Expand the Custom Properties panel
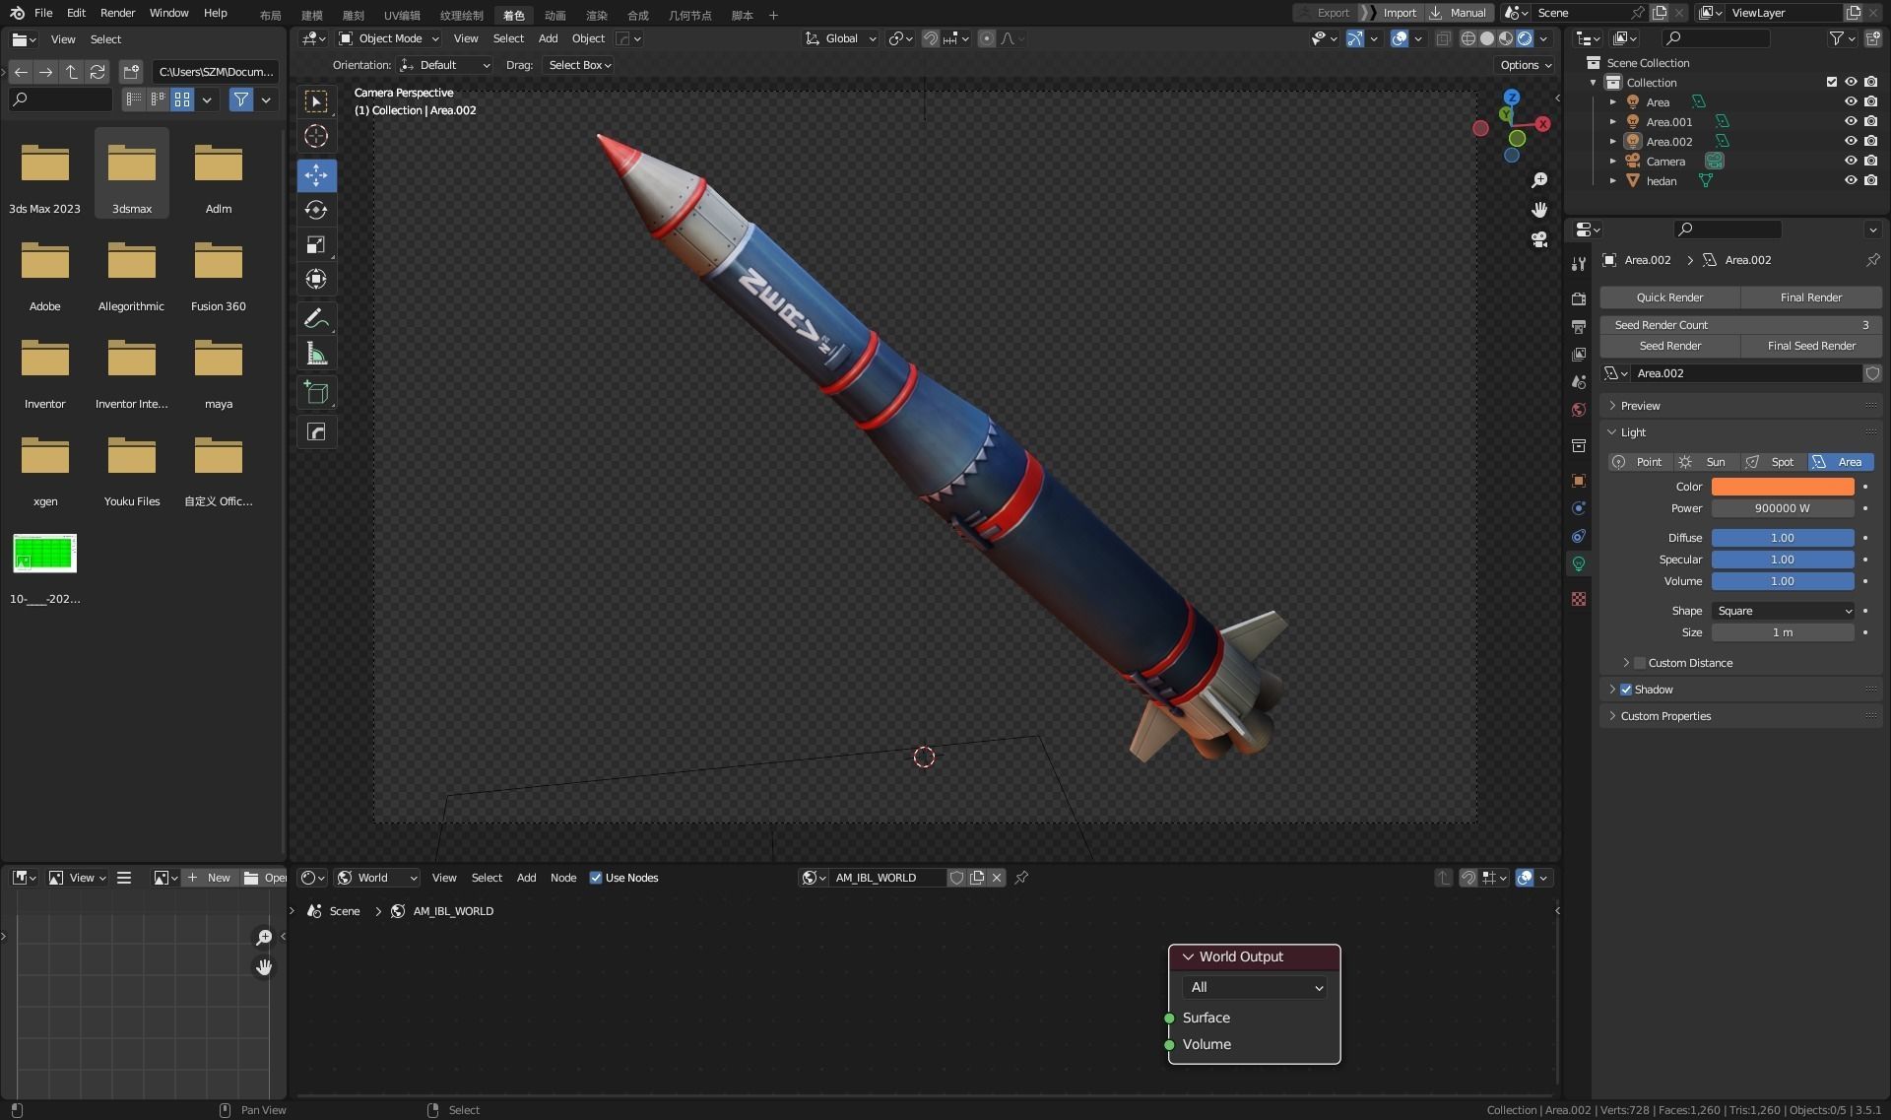The height and width of the screenshot is (1120, 1891). tap(1665, 716)
